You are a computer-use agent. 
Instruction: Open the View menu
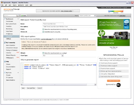click(x=10, y=5)
